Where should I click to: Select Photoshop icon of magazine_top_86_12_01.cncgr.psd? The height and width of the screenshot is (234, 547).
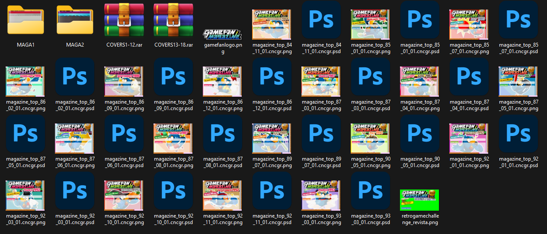pyautogui.click(x=272, y=77)
